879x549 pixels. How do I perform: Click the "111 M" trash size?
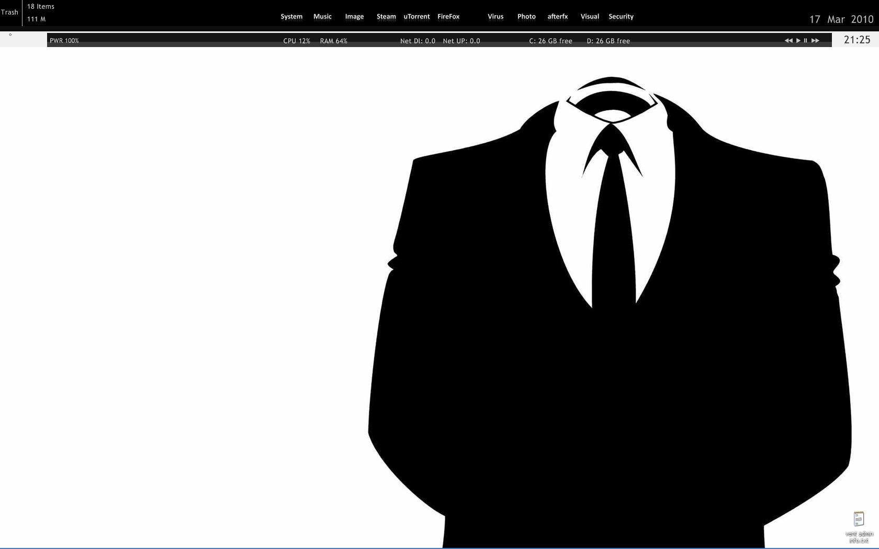(37, 19)
